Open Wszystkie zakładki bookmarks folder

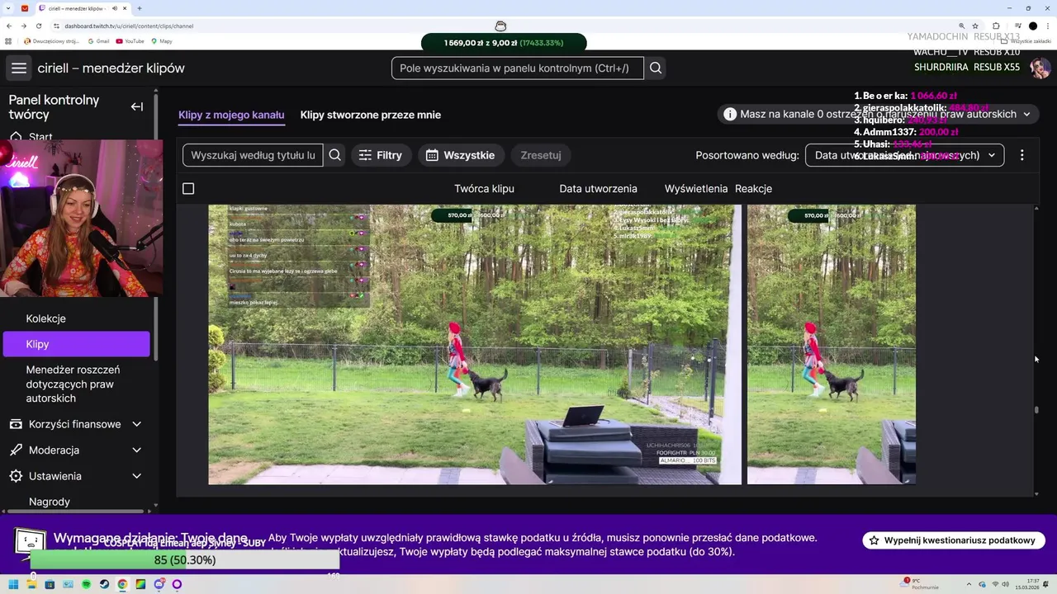(x=1026, y=40)
